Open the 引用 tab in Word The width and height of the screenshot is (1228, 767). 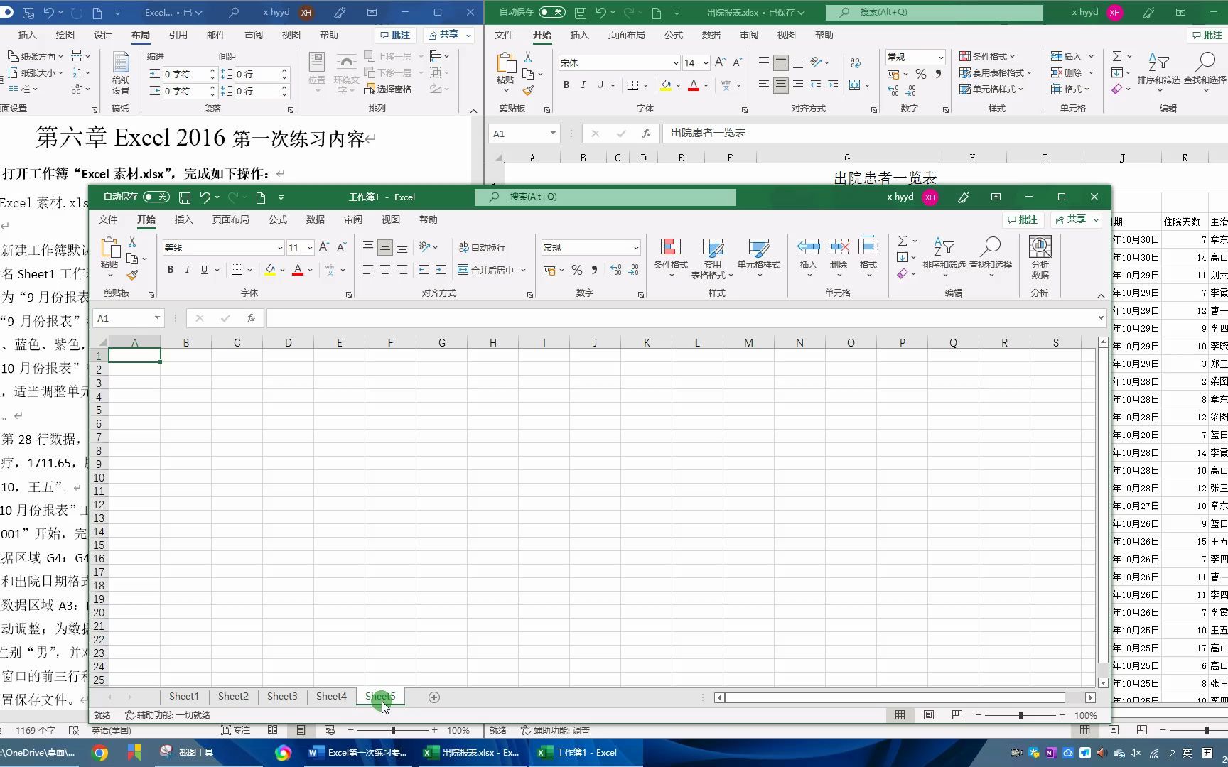point(178,35)
